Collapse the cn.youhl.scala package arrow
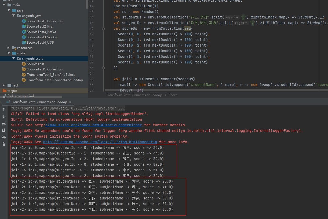This screenshot has width=328, height=219. coord(14,59)
